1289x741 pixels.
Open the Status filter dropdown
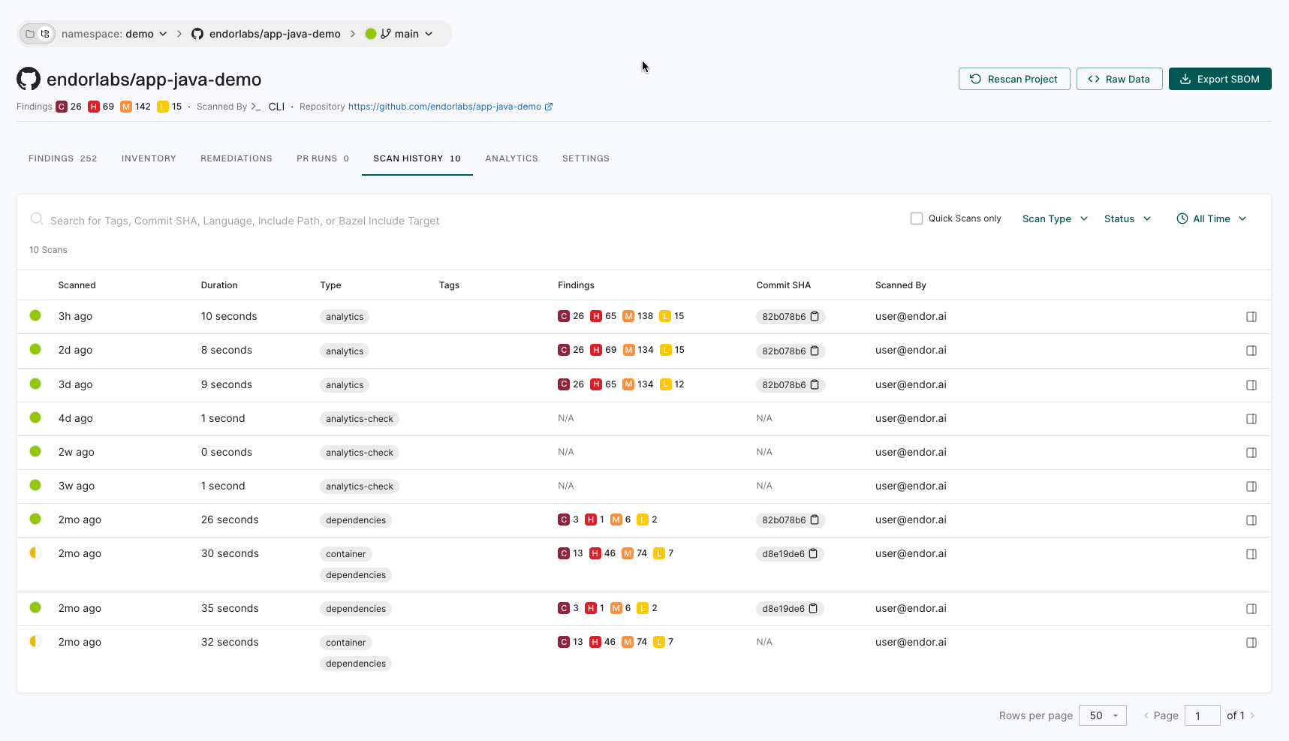(1127, 218)
